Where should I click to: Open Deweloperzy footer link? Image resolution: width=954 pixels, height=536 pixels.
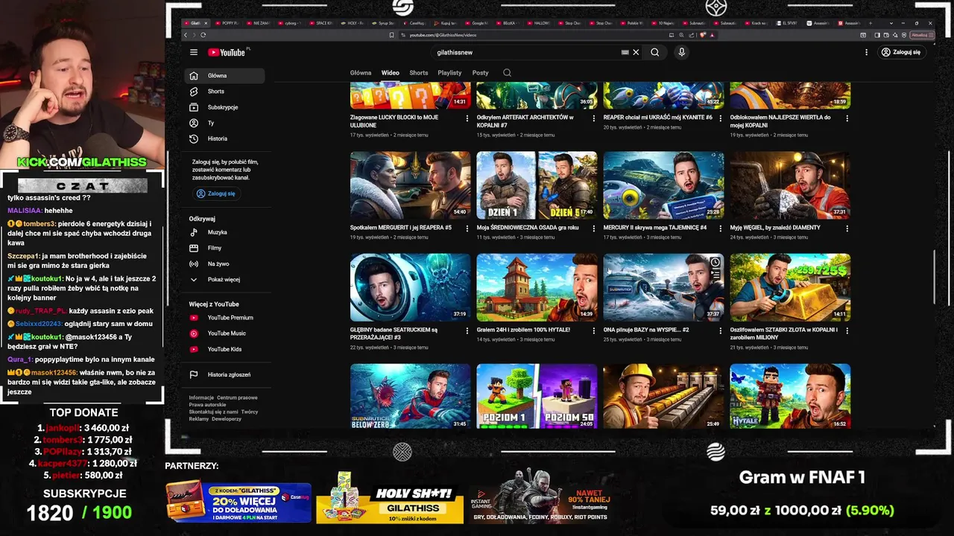pyautogui.click(x=227, y=419)
